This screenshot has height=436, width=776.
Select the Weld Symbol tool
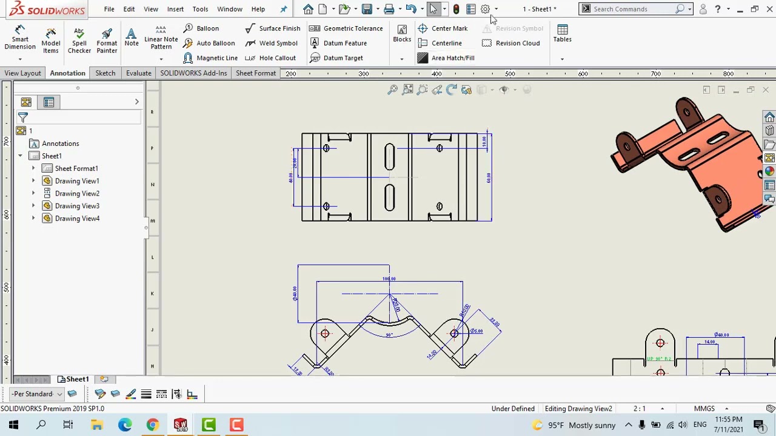coord(271,43)
